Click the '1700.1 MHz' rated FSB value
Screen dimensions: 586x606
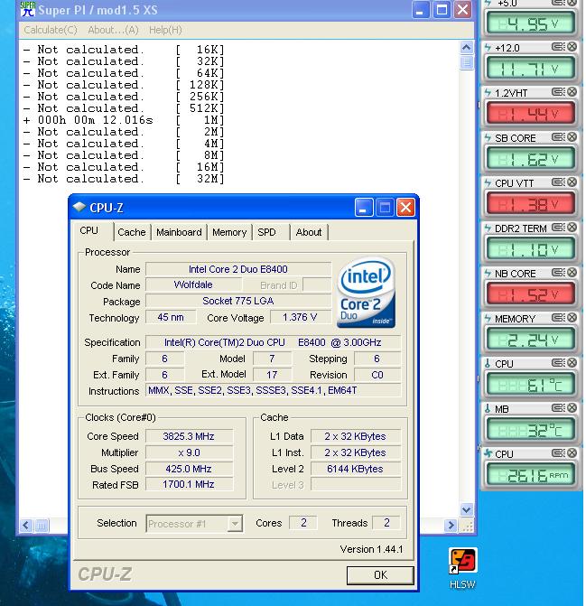pos(189,484)
